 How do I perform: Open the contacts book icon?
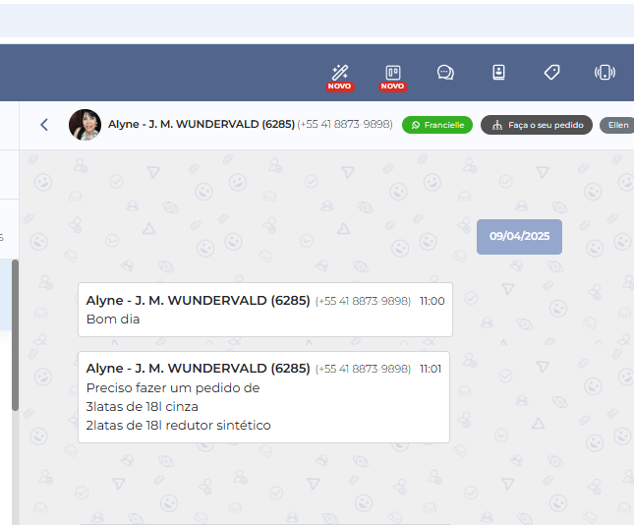[498, 72]
